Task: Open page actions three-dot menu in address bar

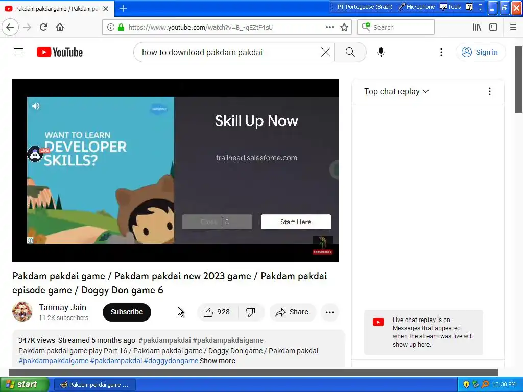Action: point(329,27)
